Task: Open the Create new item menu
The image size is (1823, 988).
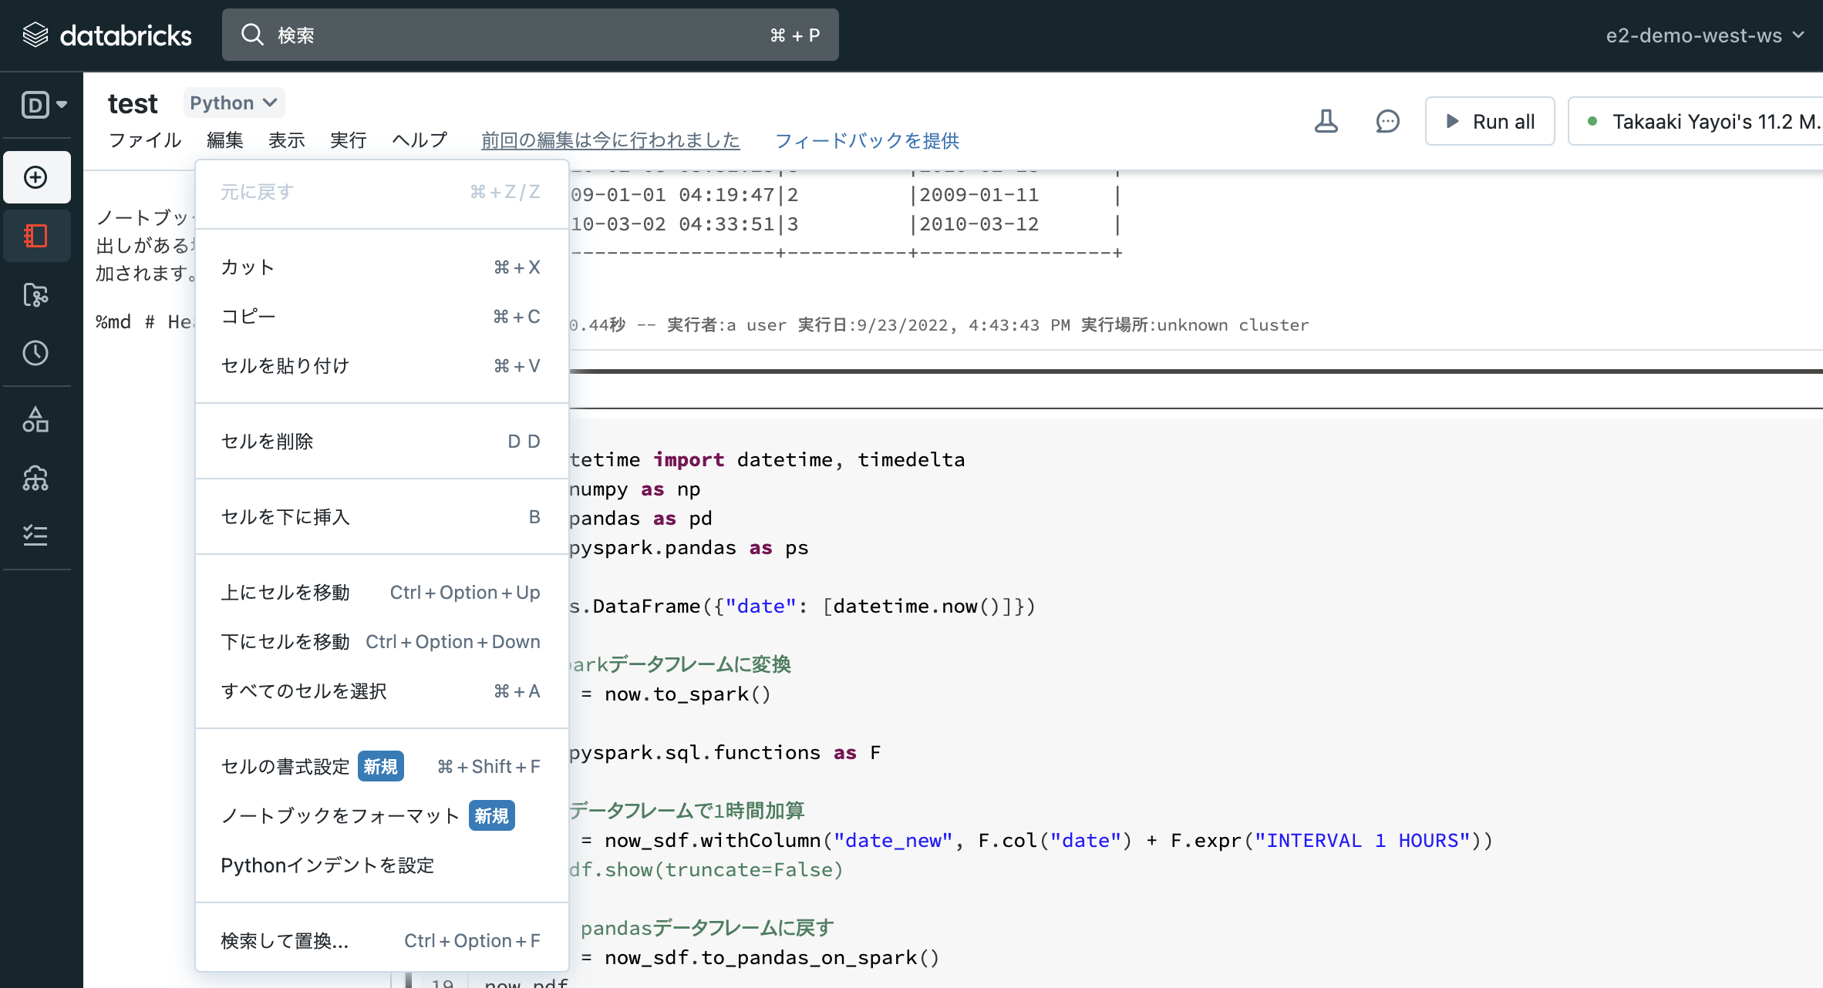Action: (36, 176)
